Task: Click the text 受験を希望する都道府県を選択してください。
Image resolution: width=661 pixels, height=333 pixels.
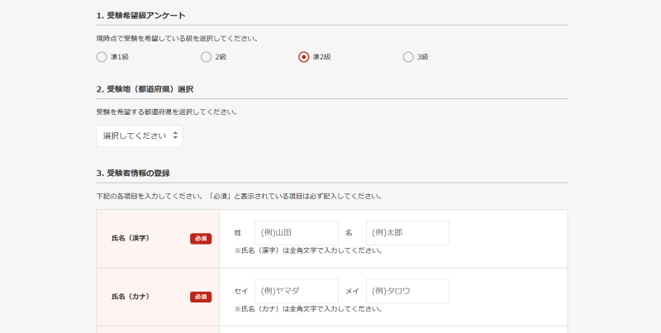Action: pos(167,112)
